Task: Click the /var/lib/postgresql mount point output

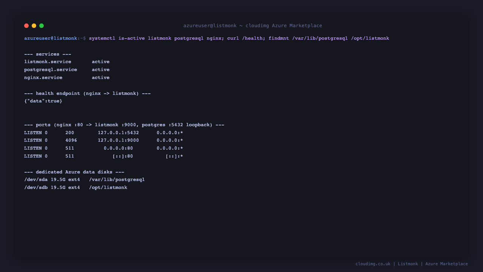Action: click(117, 180)
